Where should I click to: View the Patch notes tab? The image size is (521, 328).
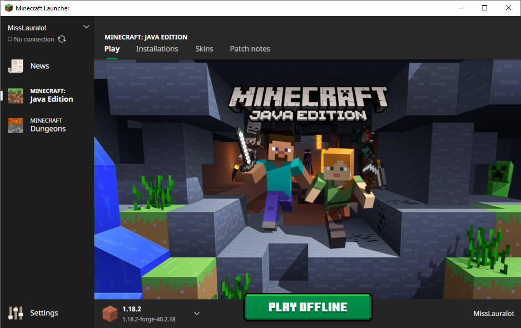click(x=250, y=49)
